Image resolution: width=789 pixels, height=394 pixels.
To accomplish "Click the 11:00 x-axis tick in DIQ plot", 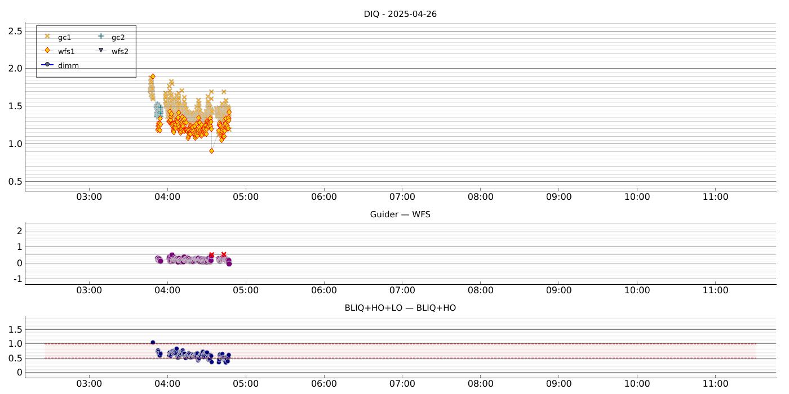I will [715, 197].
